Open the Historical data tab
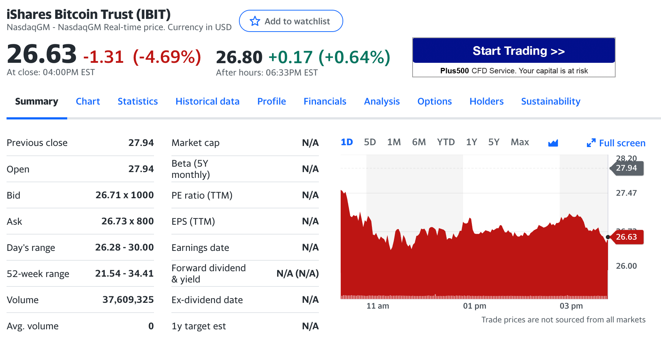Viewport: 661px width, 350px height. point(207,101)
